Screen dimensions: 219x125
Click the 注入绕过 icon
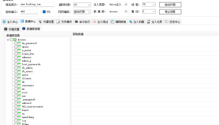coord(94,22)
